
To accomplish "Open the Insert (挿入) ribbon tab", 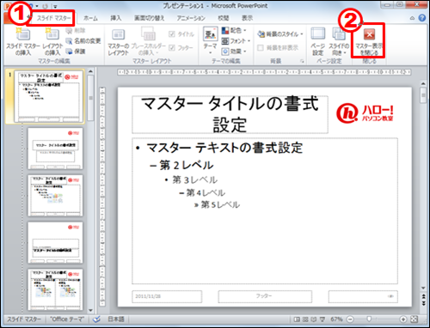I will 116,18.
